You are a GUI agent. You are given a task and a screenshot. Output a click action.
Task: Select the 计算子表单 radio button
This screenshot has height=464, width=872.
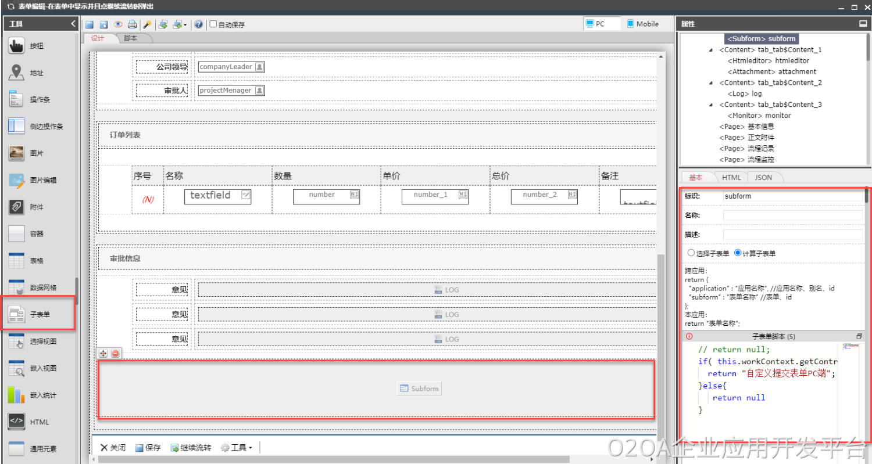738,253
